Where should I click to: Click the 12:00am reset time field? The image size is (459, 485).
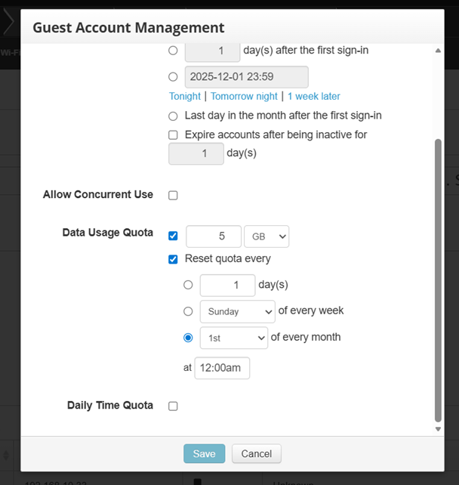click(x=222, y=368)
